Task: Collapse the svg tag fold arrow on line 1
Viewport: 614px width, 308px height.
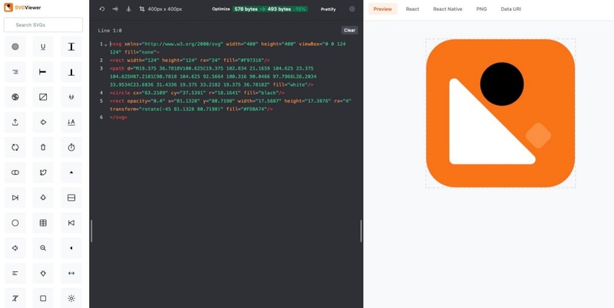Action: [x=106, y=44]
